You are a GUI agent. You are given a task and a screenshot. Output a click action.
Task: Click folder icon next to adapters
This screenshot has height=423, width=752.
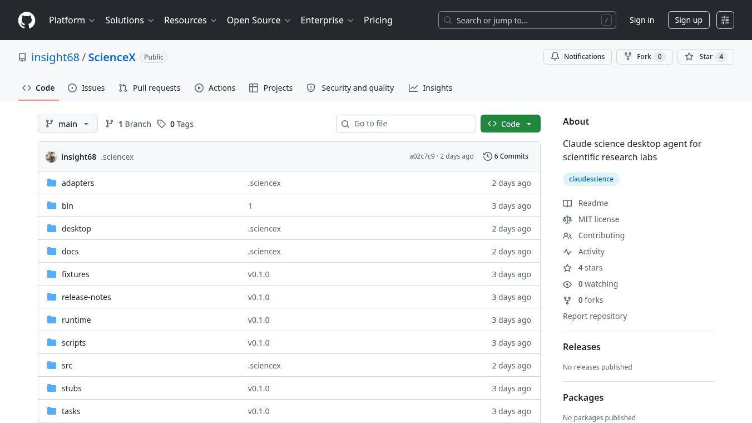point(52,183)
